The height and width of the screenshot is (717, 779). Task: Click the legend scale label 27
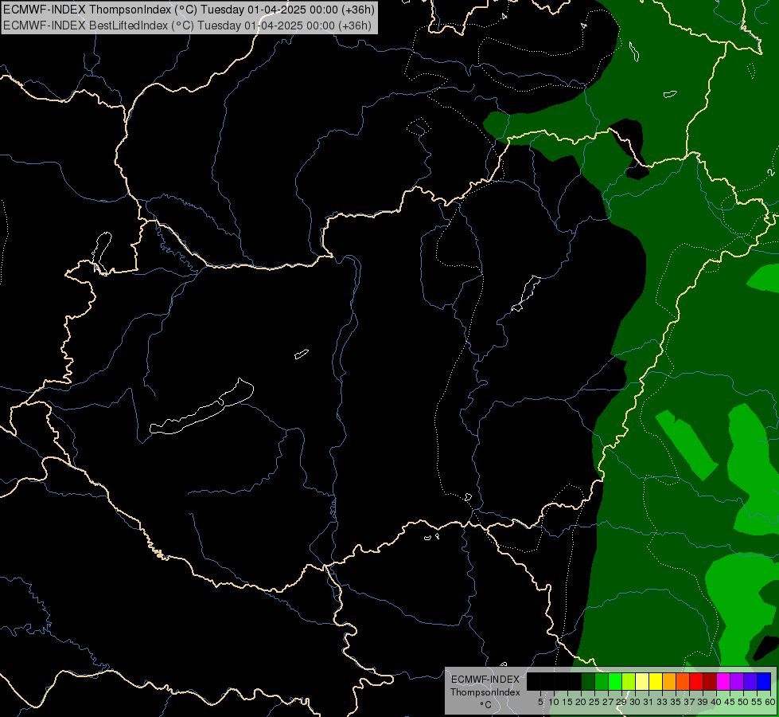tap(608, 702)
